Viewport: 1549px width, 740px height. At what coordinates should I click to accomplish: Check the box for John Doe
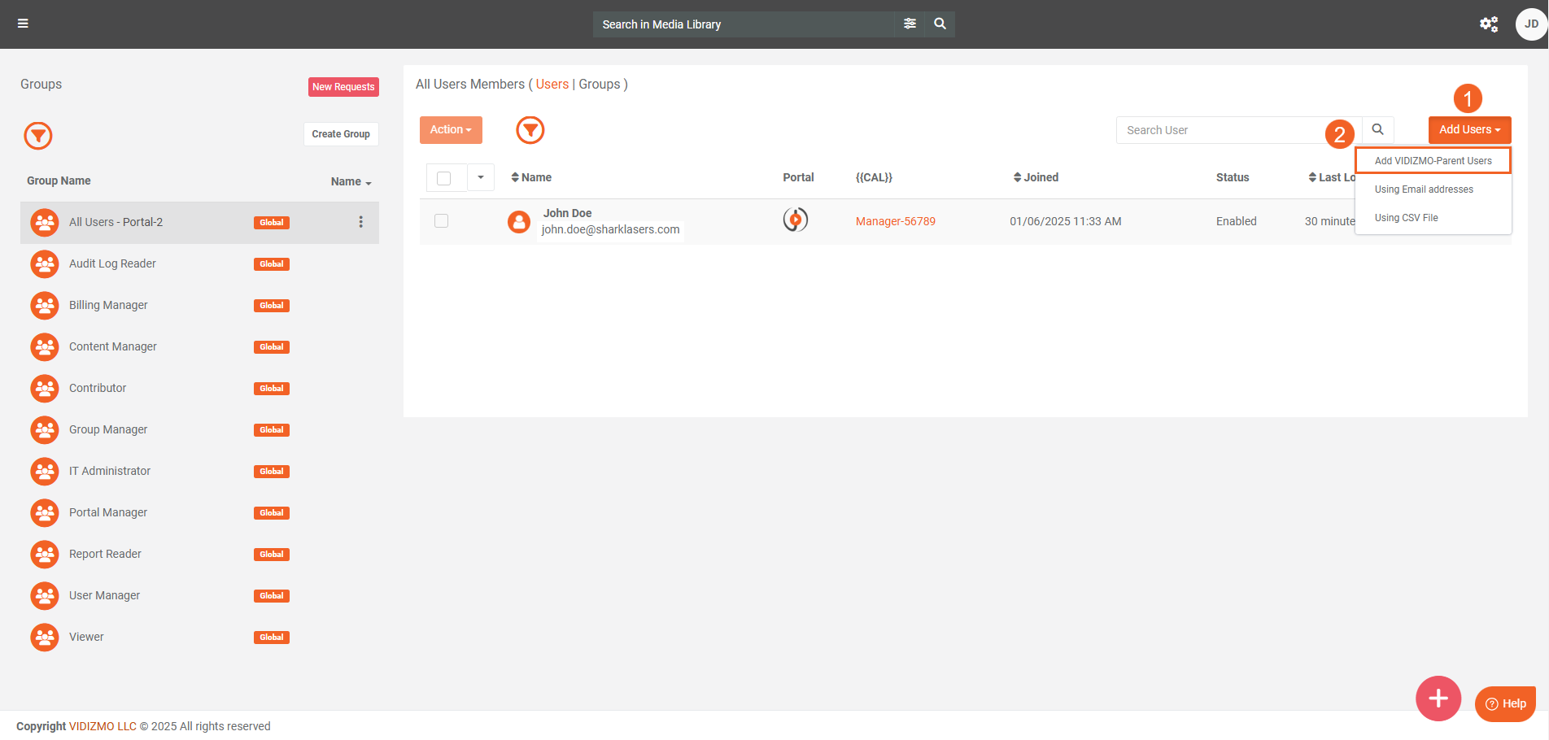pos(442,221)
